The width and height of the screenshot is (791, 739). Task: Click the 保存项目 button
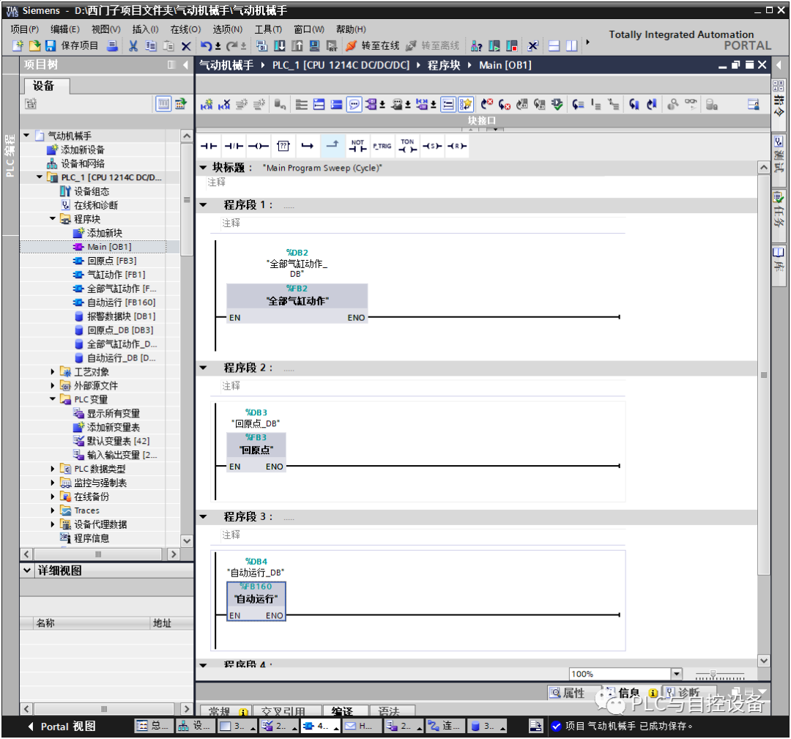coord(73,46)
